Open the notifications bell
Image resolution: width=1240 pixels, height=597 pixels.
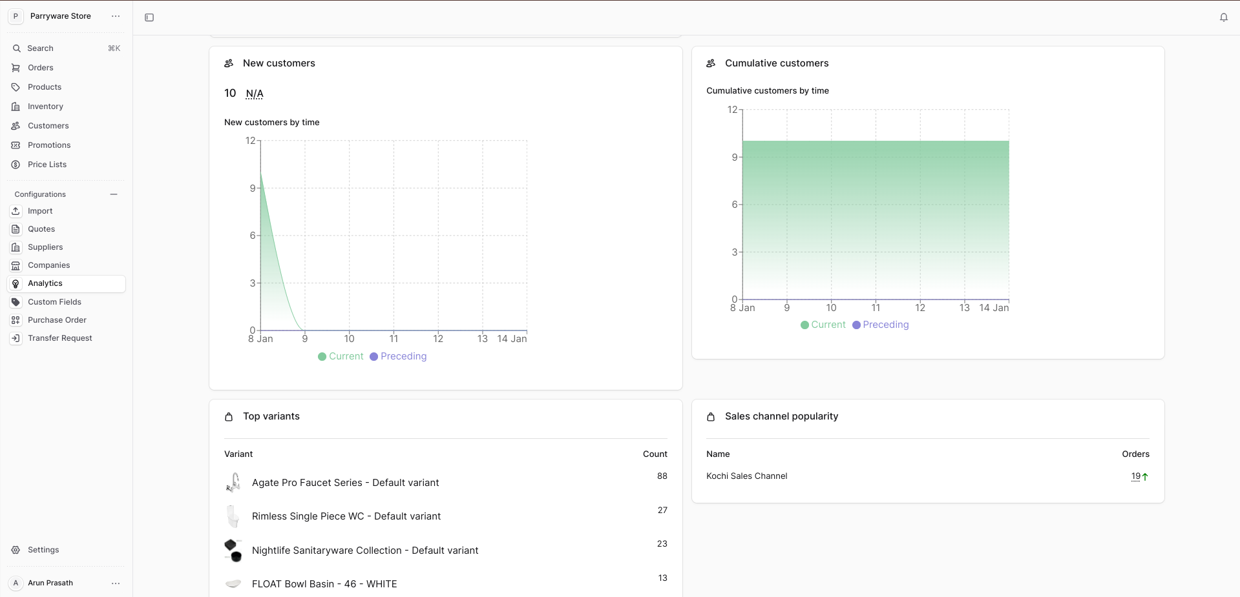point(1223,17)
